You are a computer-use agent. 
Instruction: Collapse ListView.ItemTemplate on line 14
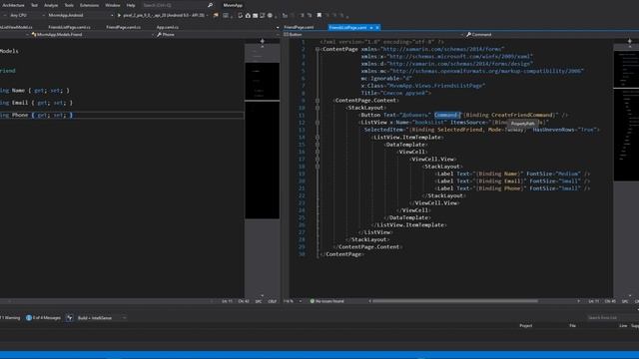click(318, 138)
